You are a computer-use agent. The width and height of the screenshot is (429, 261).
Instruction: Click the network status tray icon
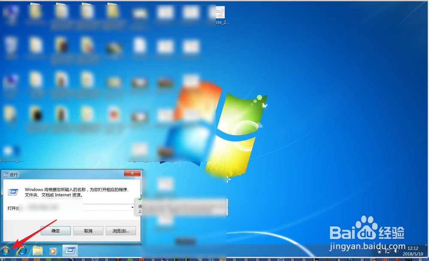click(387, 251)
